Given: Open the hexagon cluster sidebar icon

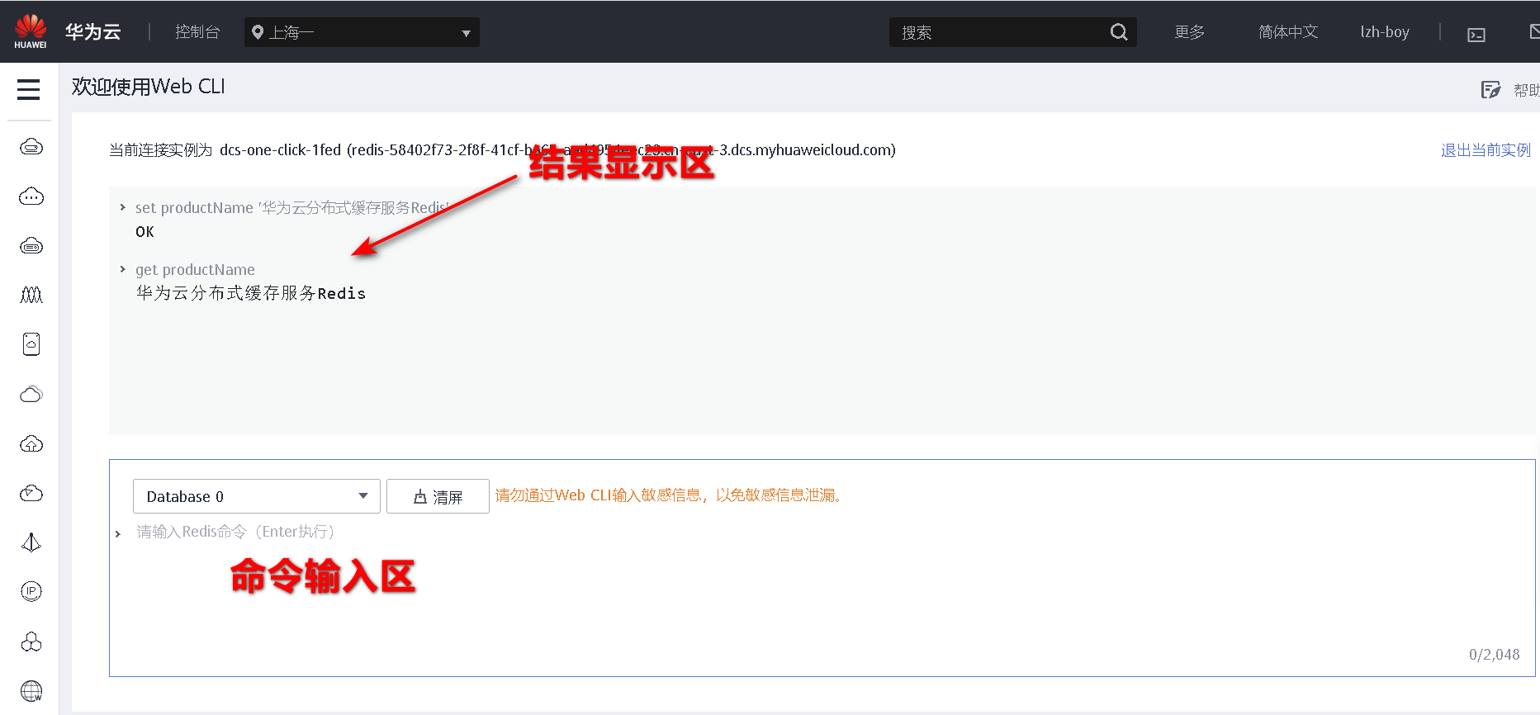Looking at the screenshot, I should tap(31, 642).
